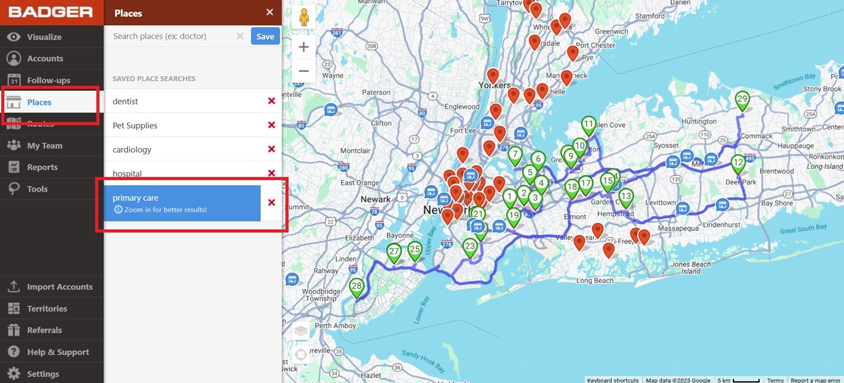Image resolution: width=844 pixels, height=383 pixels.
Task: Click green route stop pin 7
Action: (x=515, y=156)
